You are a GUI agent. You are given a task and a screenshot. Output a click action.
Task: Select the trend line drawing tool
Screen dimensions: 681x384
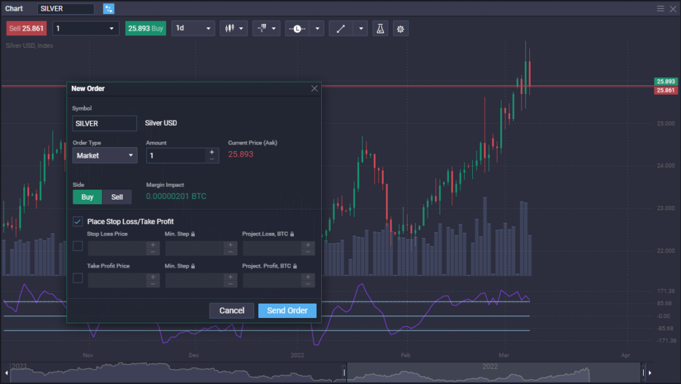pos(340,28)
